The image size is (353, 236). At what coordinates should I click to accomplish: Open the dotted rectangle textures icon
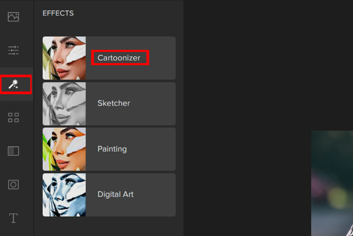13,151
